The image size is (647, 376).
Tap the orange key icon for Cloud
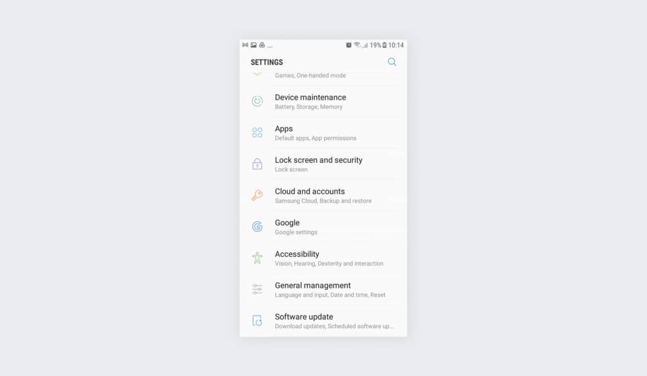[257, 195]
